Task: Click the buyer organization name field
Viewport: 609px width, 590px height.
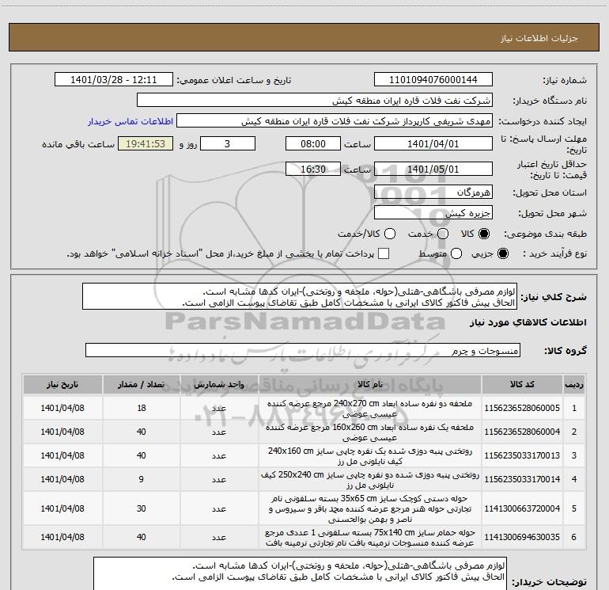Action: click(x=315, y=101)
